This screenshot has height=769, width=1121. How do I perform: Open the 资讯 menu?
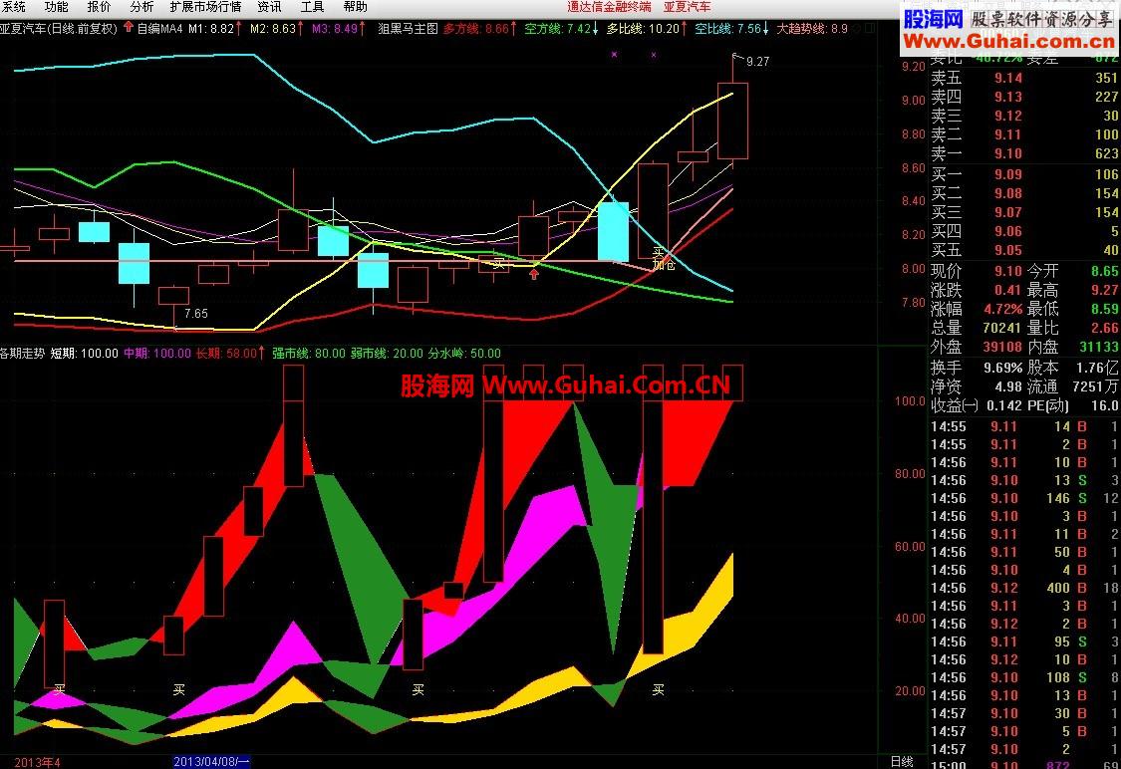pos(269,7)
